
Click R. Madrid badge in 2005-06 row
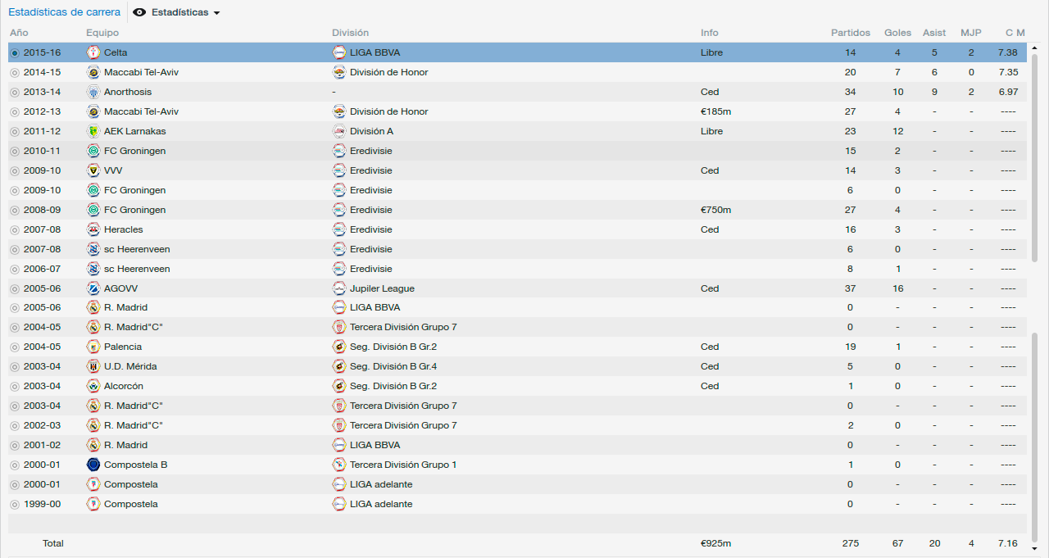(93, 307)
